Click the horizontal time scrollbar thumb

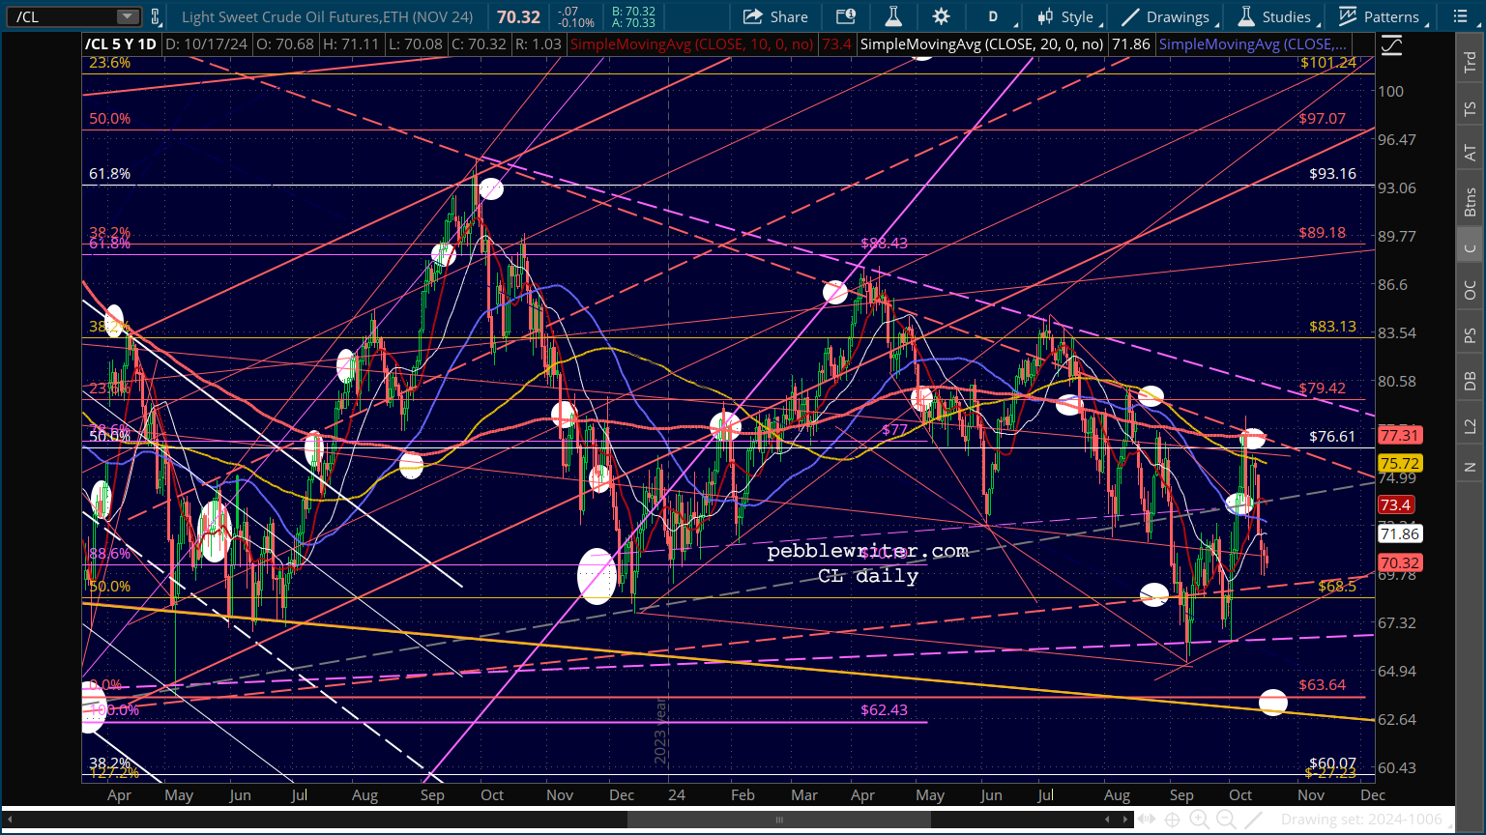click(778, 820)
